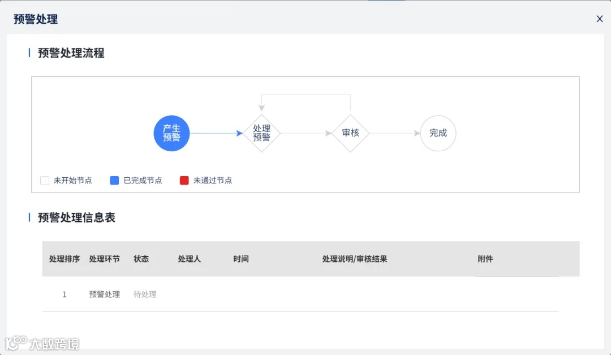Screen dimensions: 611x355
Task: Select the 处理环节 column header
Action: tap(105, 259)
